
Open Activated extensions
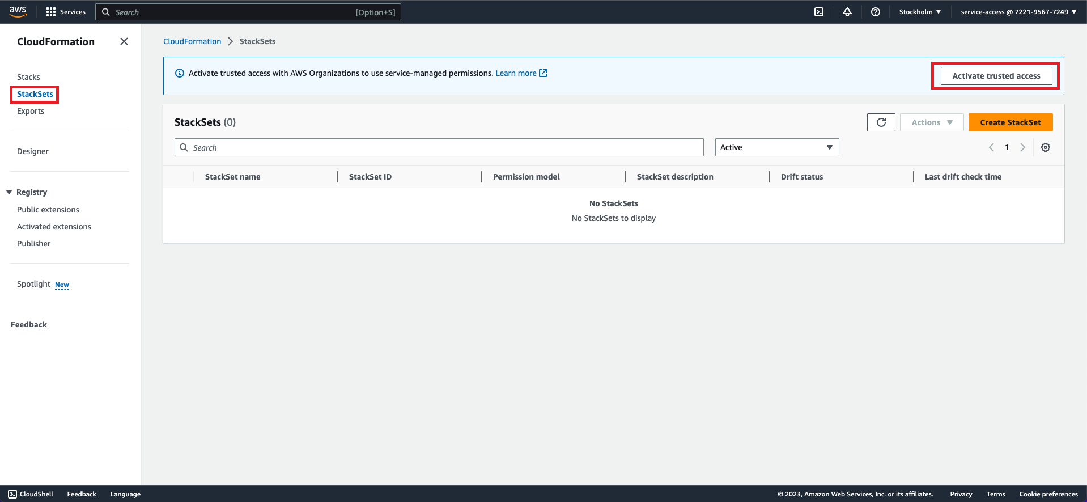point(54,227)
